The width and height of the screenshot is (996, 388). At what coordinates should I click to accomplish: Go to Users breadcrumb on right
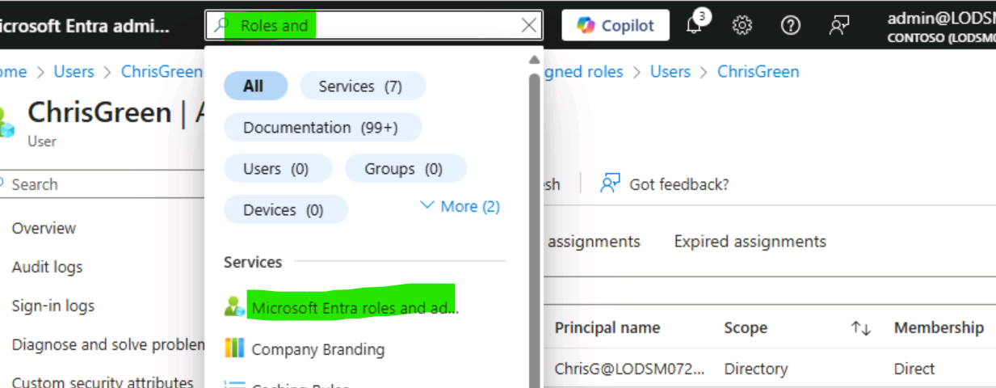click(x=670, y=71)
